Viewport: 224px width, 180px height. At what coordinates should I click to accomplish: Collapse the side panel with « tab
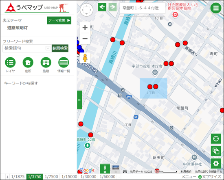(x=79, y=100)
